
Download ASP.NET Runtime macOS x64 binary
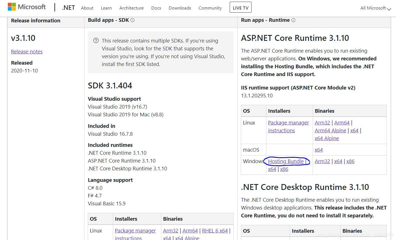click(319, 150)
